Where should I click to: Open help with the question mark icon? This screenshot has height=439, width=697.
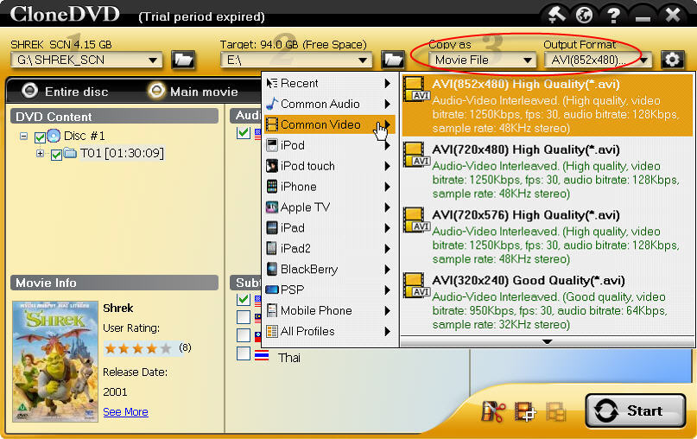614,16
